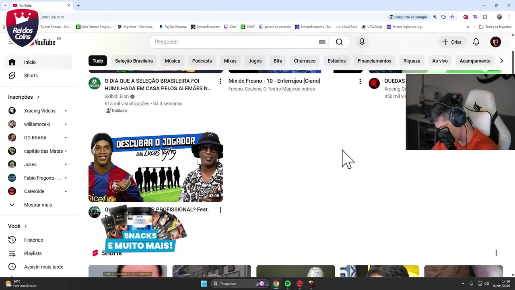Select the Jogos chip
The height and width of the screenshot is (290, 515).
pyautogui.click(x=255, y=61)
